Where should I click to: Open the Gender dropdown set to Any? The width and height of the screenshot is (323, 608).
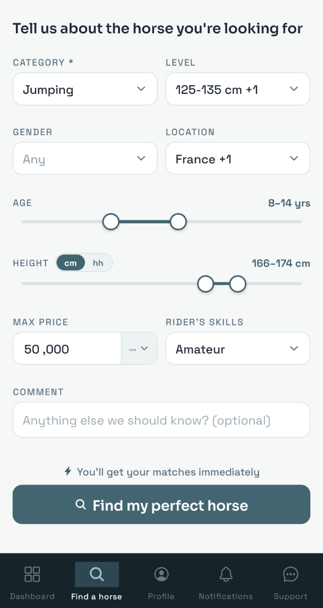85,159
